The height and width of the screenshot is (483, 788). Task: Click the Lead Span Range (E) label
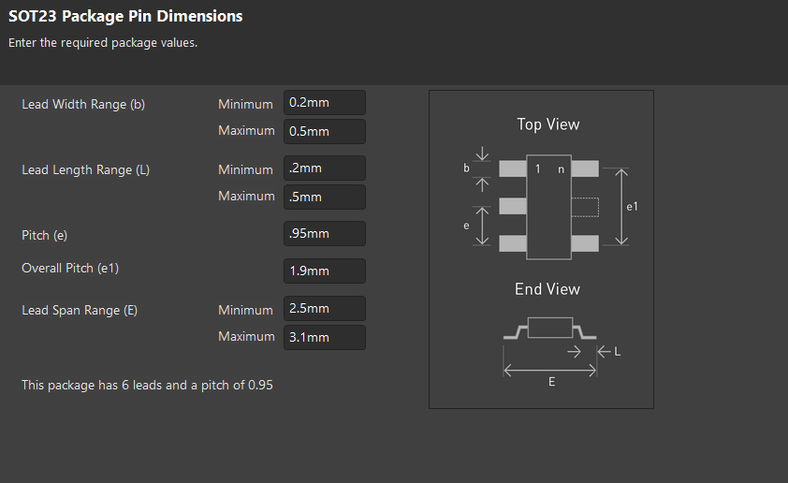(80, 310)
